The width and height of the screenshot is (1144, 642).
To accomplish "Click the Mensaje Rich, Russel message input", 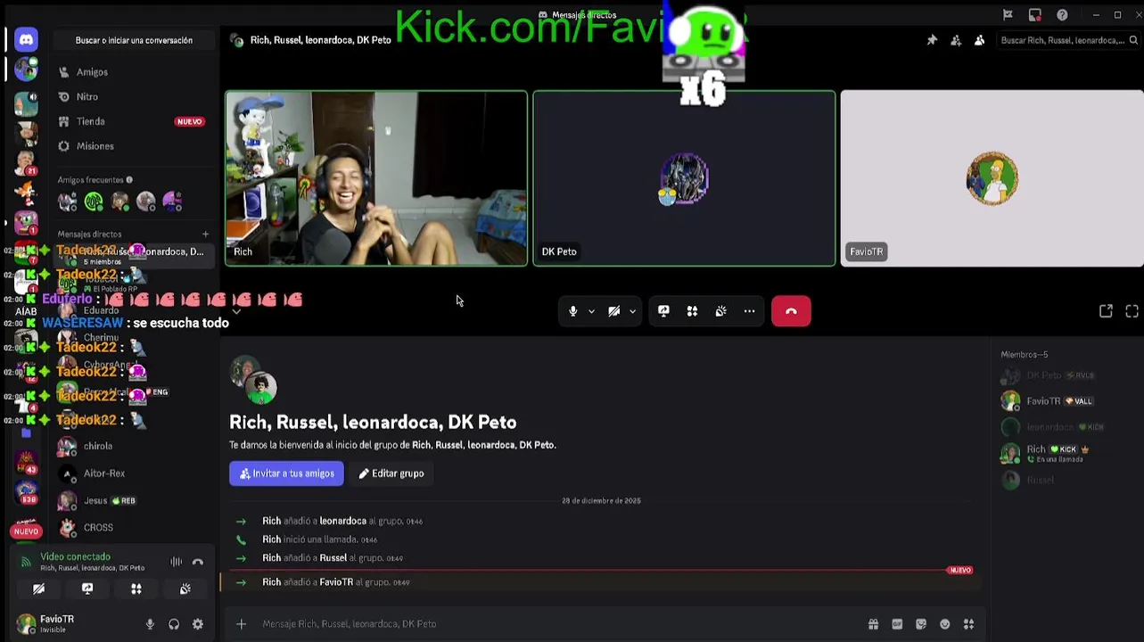I will (x=557, y=624).
